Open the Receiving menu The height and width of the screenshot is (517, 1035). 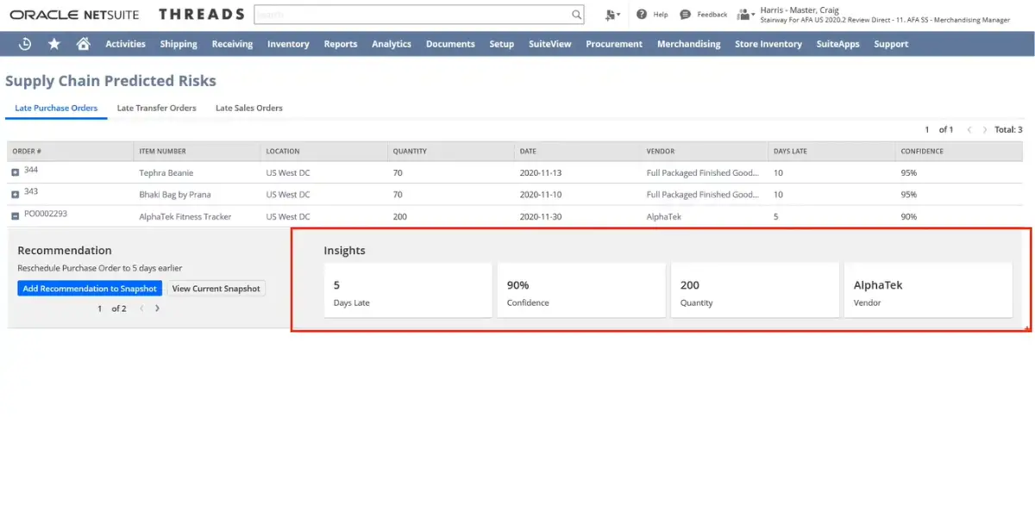pos(232,44)
